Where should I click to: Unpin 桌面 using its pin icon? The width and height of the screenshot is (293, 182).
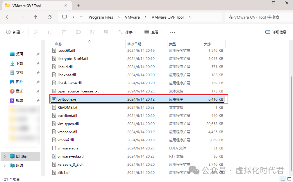(38, 54)
